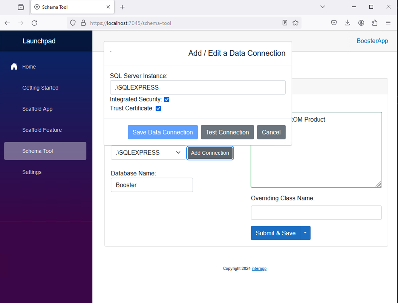Uncheck the Integrated Security checkbox

click(167, 99)
